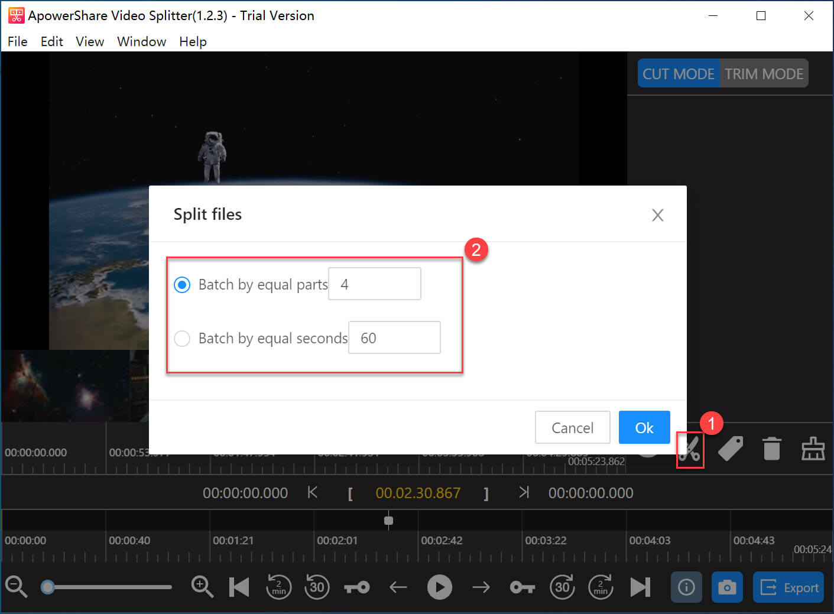
Task: Click the scissors split icon
Action: pyautogui.click(x=690, y=450)
